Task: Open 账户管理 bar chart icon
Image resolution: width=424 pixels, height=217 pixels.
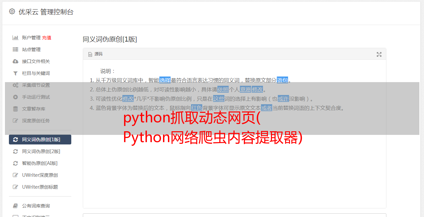Action: point(15,38)
